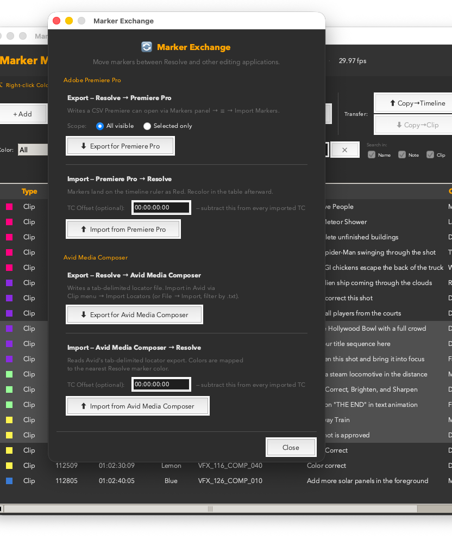Toggle the Name search checkbox
The width and height of the screenshot is (452, 538).
tap(372, 154)
